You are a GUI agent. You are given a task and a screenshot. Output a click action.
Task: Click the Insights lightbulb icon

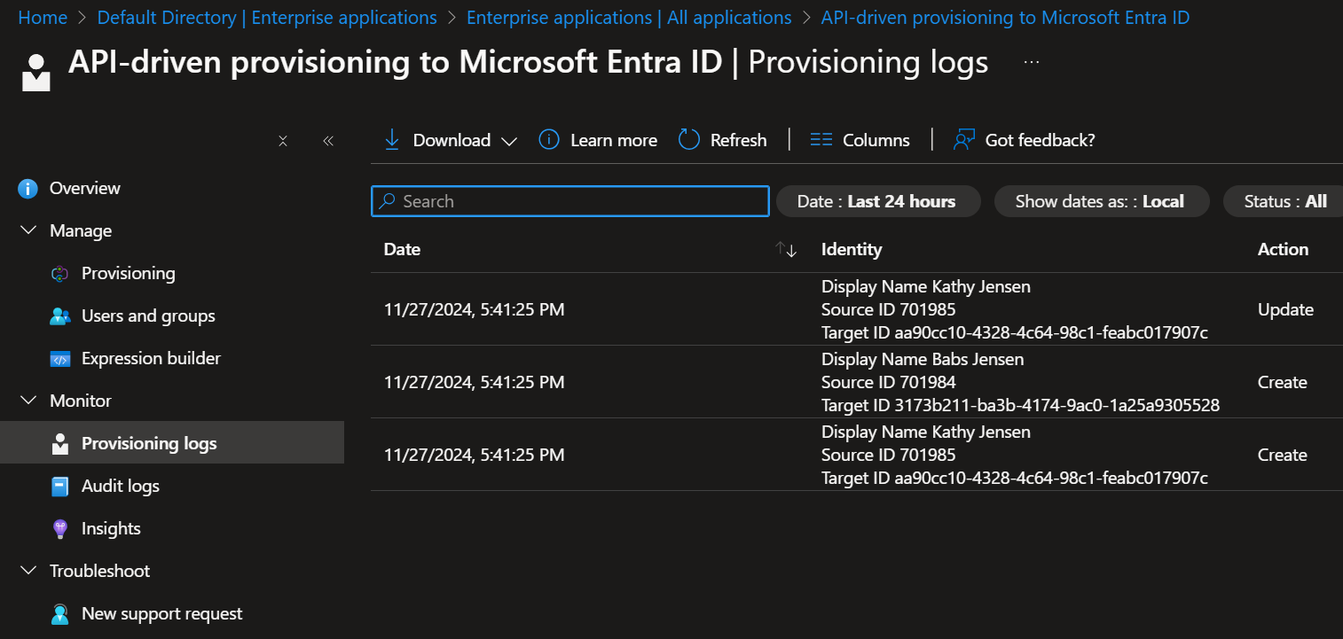(x=59, y=529)
